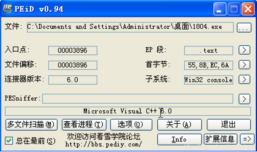Screen dimensions: 257x152
Task: Click the => expand button at bottom right
Action: pos(247,139)
